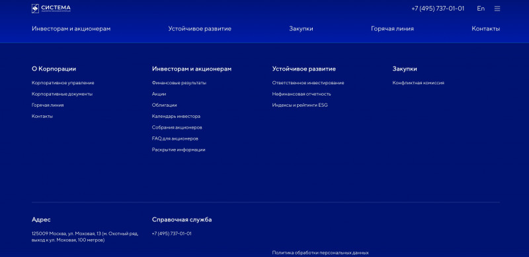Open Горячая линия in top navigation
Viewport: 529px width, 257px height.
[x=392, y=28]
